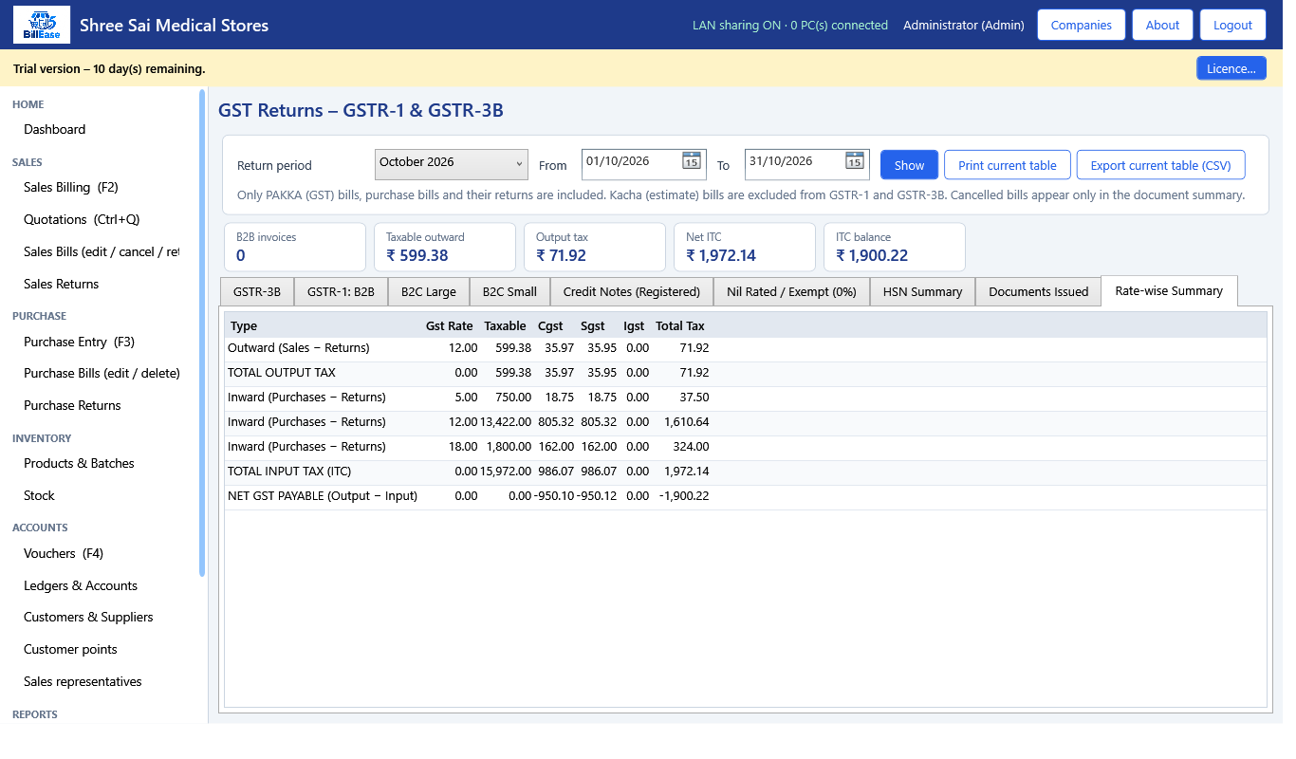The image size is (1296, 759).
Task: Go to the Stock page
Action: coord(39,495)
